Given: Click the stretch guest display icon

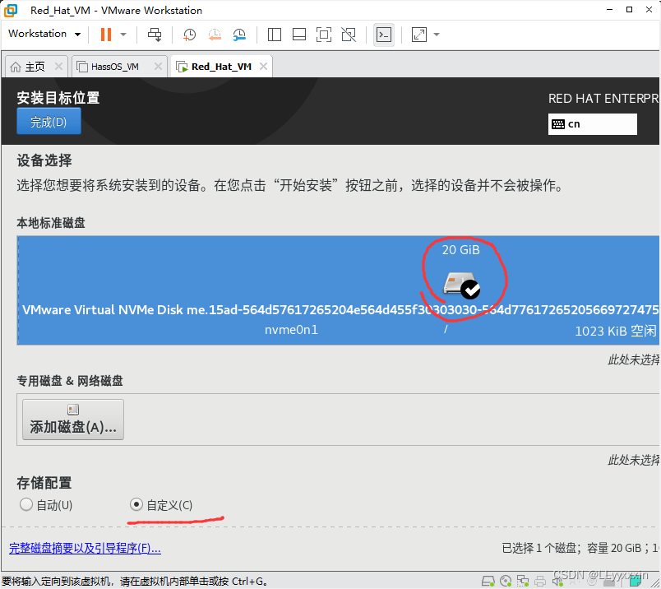Looking at the screenshot, I should click(x=419, y=35).
